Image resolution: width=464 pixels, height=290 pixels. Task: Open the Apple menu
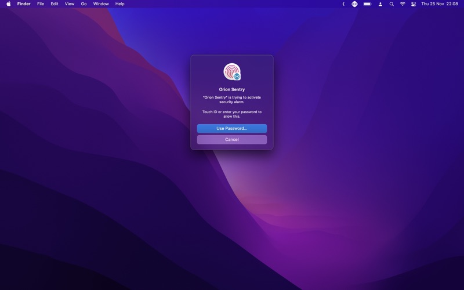click(x=9, y=4)
